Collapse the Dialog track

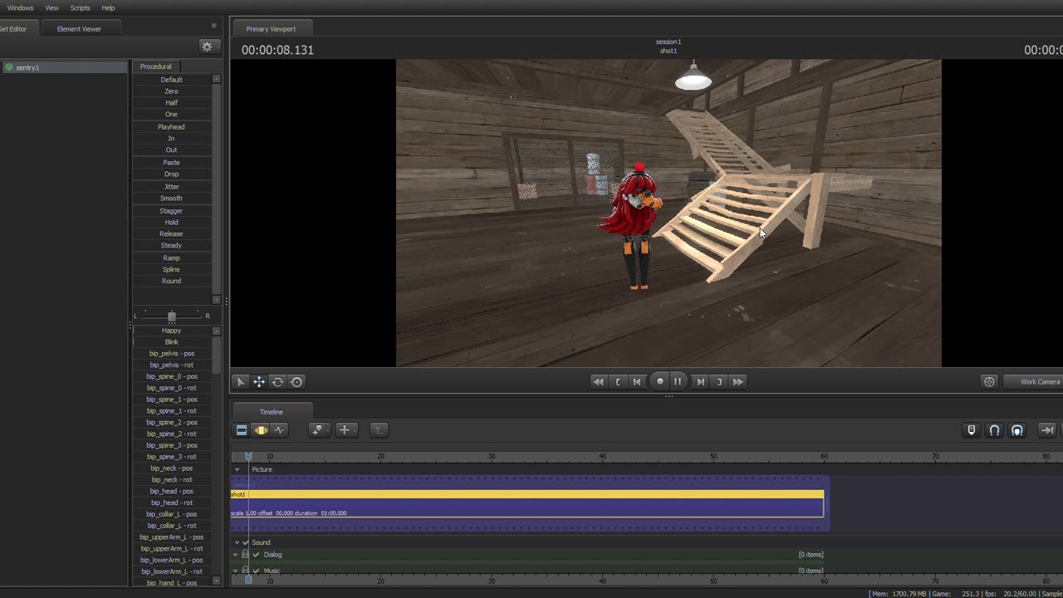[236, 555]
